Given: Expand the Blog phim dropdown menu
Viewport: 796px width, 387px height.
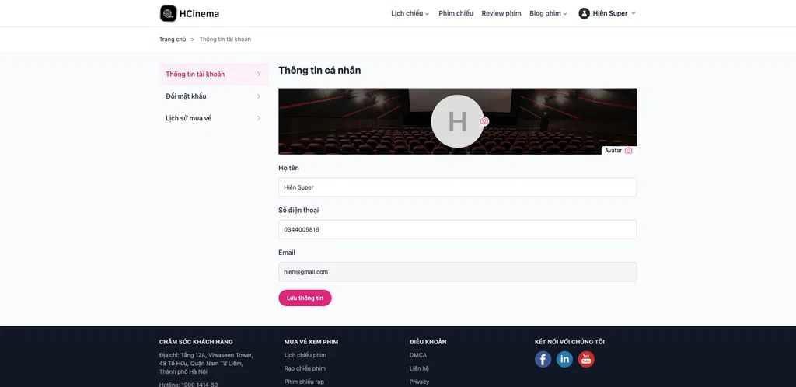Looking at the screenshot, I should 548,14.
